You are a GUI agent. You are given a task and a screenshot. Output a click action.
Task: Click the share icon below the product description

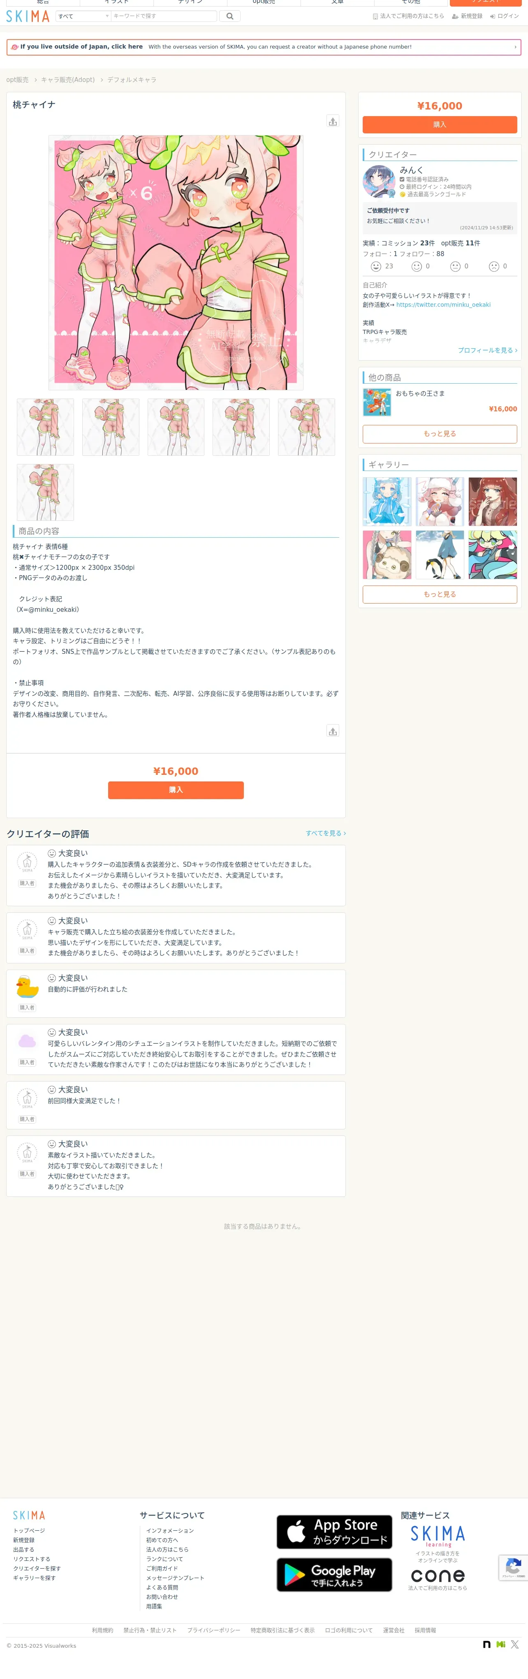333,731
